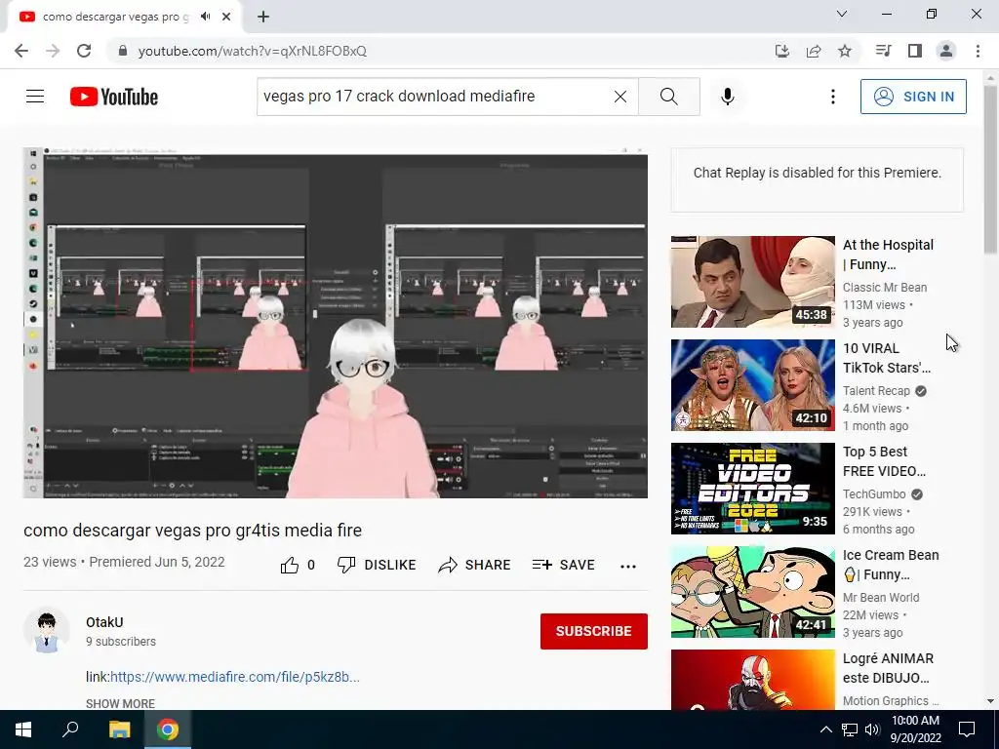Open the system volume control
Screen dimensions: 999x749
click(872, 729)
